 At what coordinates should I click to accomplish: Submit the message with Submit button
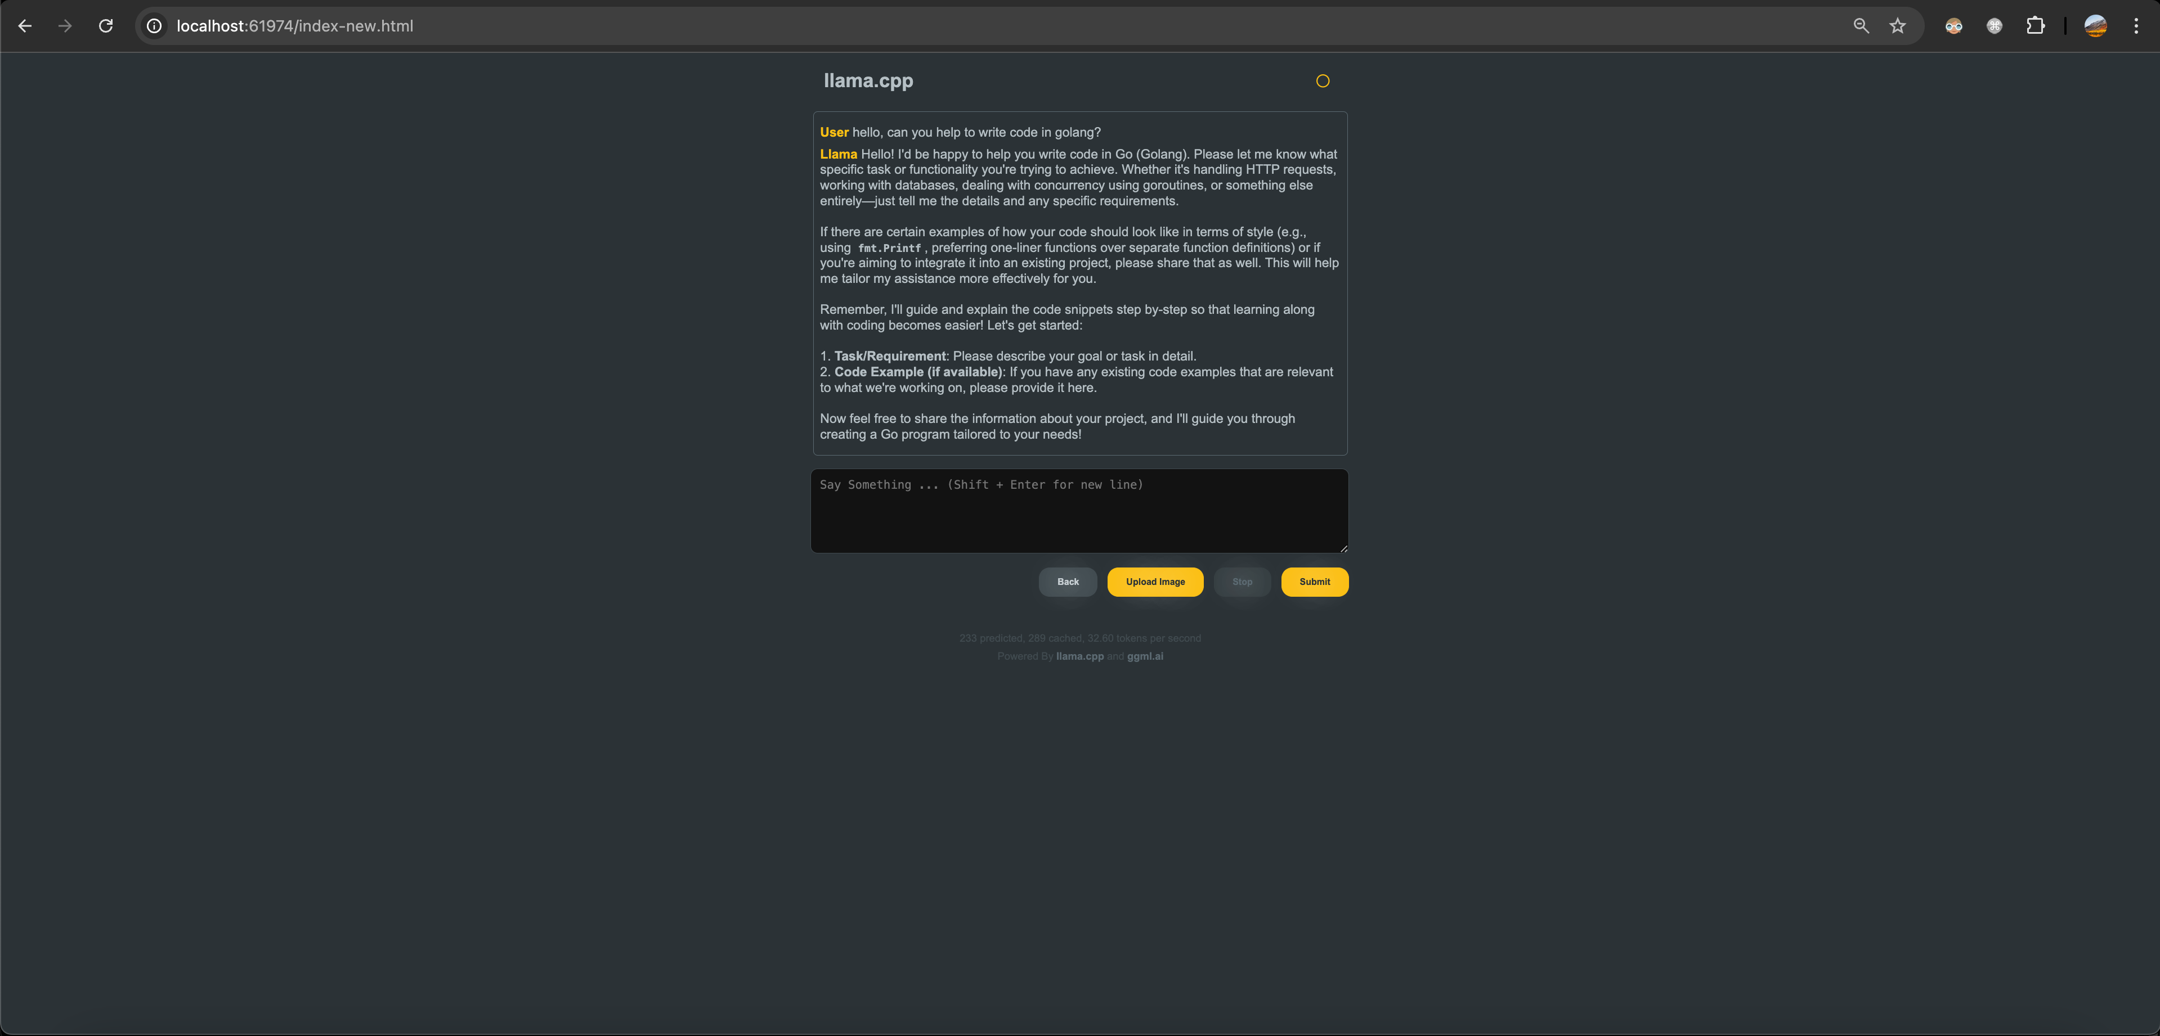1314,582
